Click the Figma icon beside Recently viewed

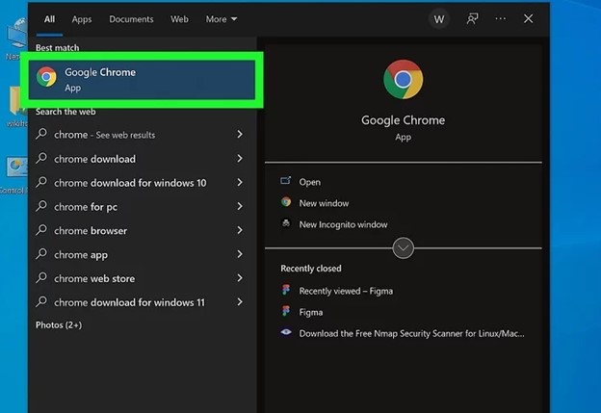coord(286,291)
